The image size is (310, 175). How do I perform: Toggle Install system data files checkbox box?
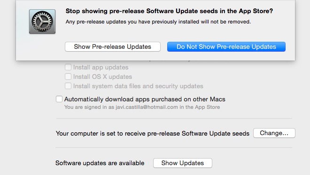click(x=68, y=86)
